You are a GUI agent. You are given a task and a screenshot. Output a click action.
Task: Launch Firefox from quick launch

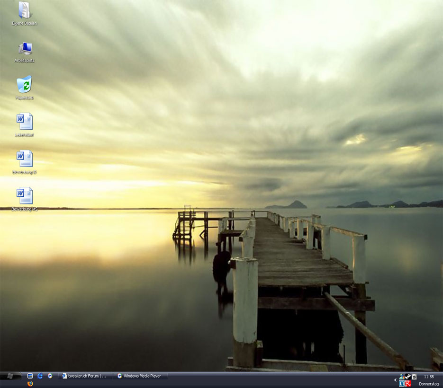tap(30, 384)
